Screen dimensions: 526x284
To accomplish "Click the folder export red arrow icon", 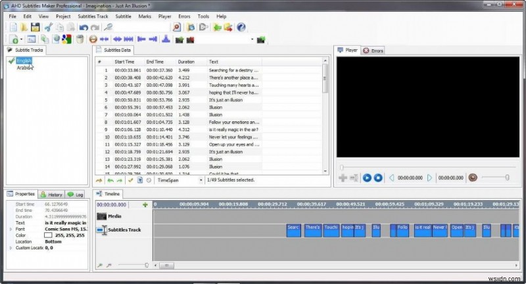I will (228, 28).
